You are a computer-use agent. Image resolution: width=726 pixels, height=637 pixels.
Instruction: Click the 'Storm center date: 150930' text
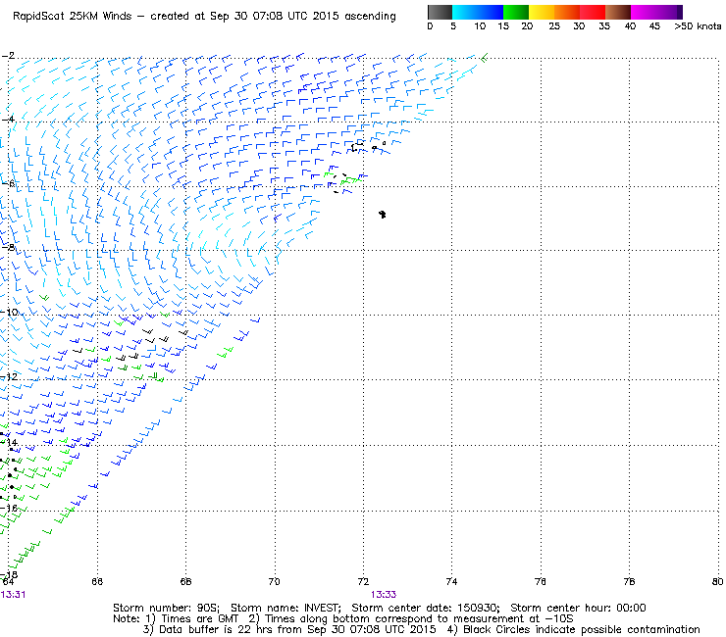(426, 608)
